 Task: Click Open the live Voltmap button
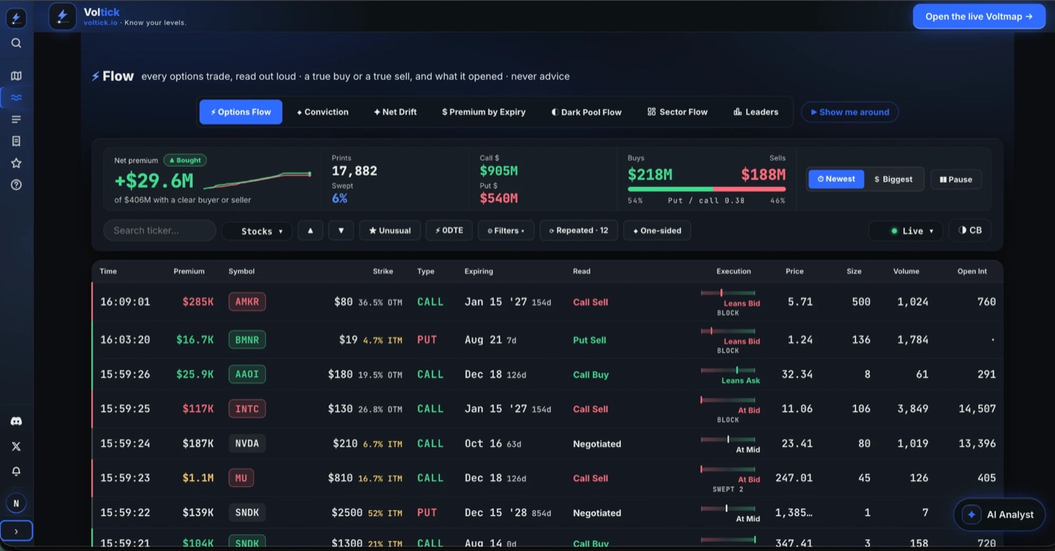coord(979,17)
